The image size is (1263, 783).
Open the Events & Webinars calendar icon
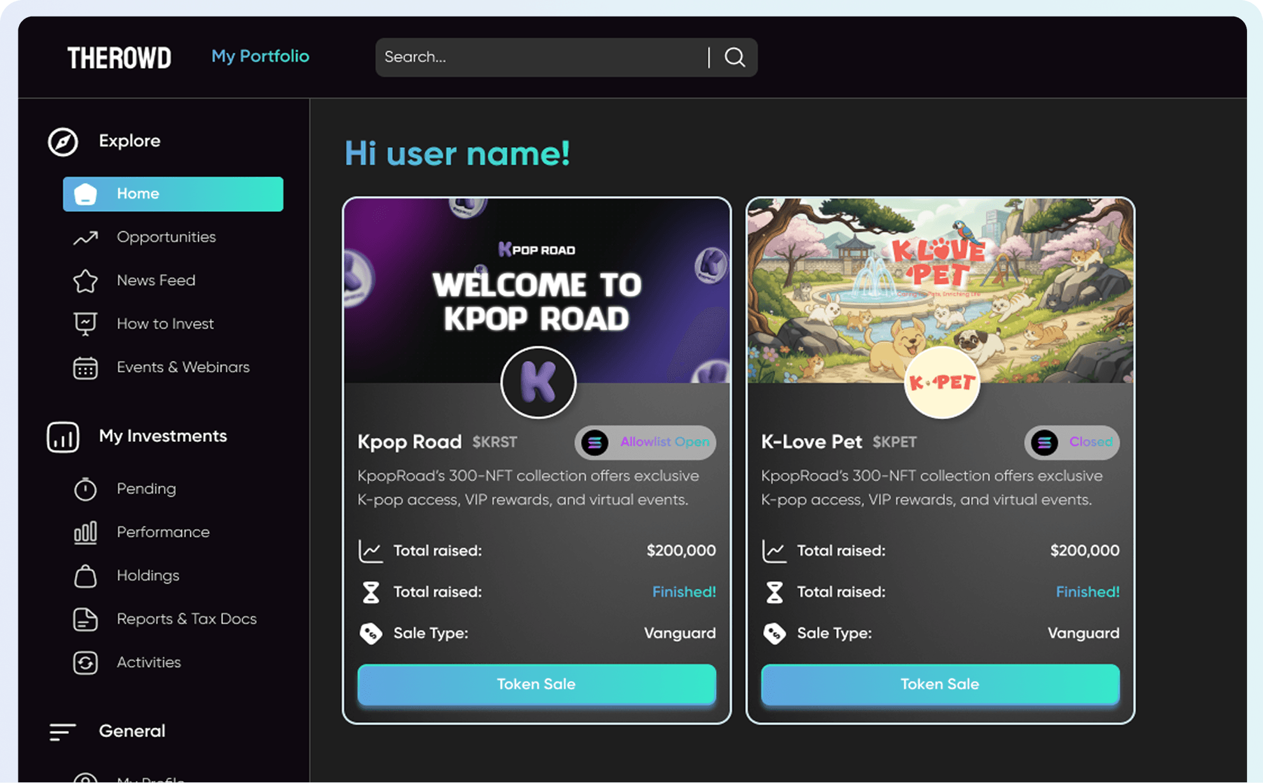(x=85, y=367)
